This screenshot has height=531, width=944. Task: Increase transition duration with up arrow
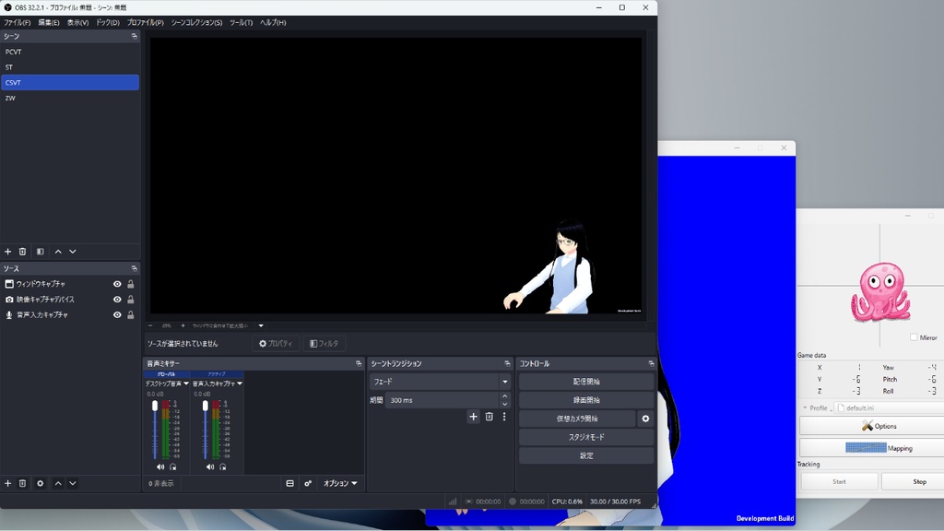point(504,396)
